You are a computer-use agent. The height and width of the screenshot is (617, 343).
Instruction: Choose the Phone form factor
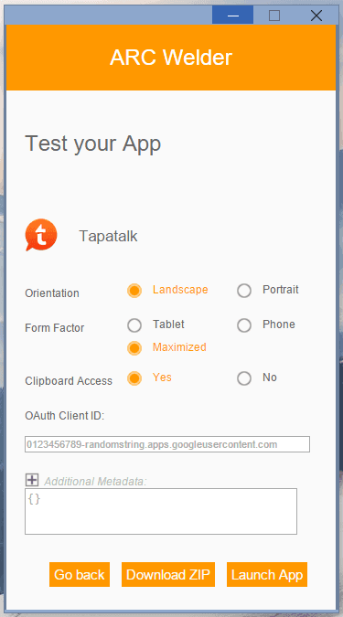click(x=244, y=325)
